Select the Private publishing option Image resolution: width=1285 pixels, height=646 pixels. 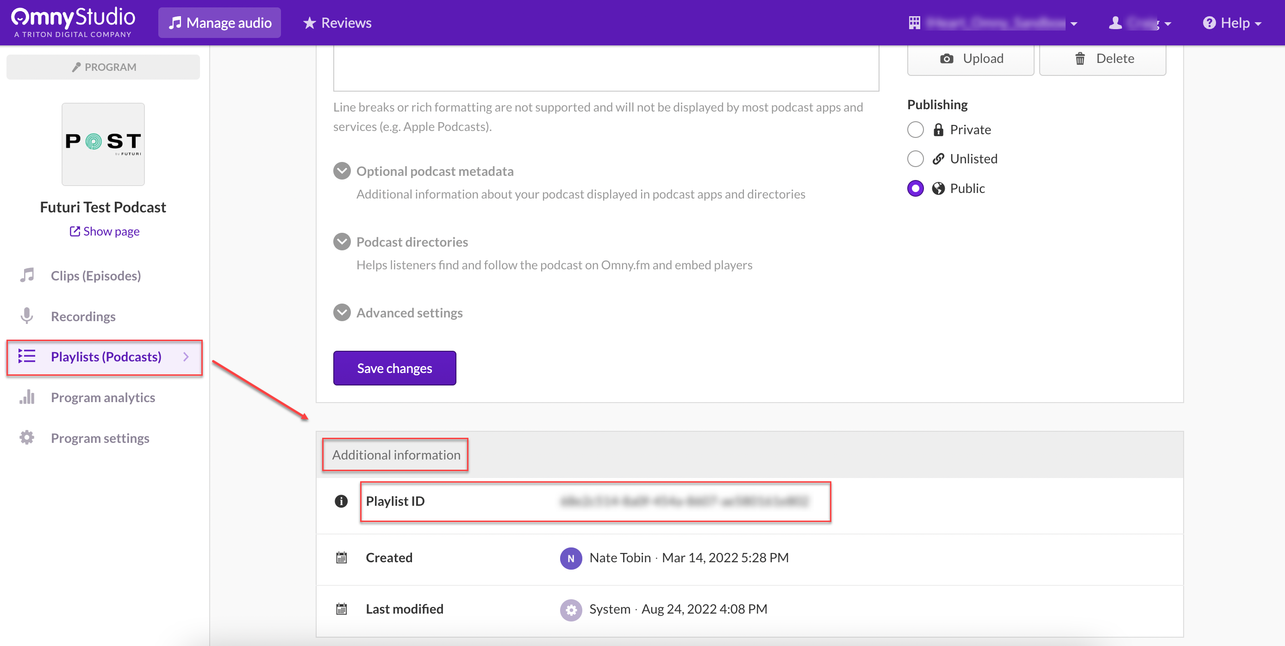pyautogui.click(x=915, y=130)
